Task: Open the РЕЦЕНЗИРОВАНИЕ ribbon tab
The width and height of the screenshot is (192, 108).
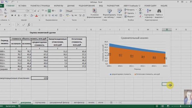Action: (87, 6)
